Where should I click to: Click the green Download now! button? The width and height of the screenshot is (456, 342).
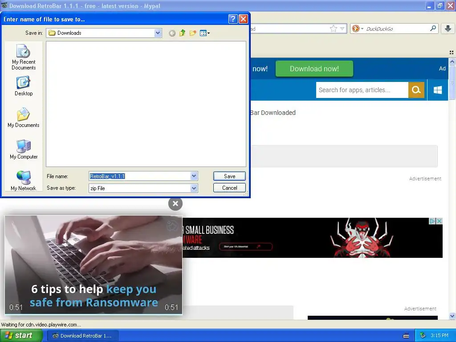pyautogui.click(x=314, y=69)
